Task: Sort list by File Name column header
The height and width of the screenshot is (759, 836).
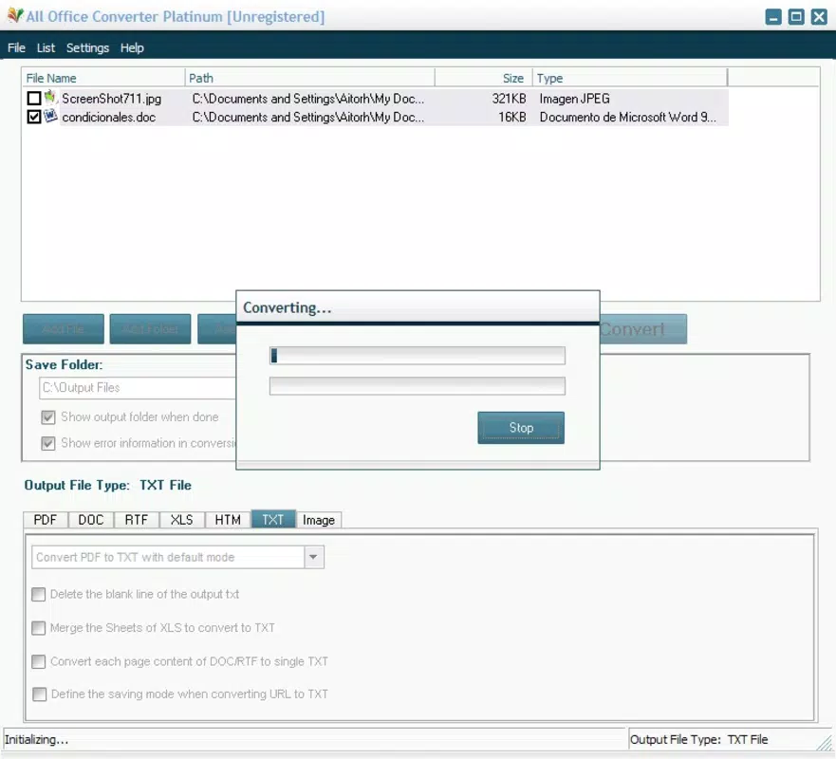Action: tap(103, 78)
